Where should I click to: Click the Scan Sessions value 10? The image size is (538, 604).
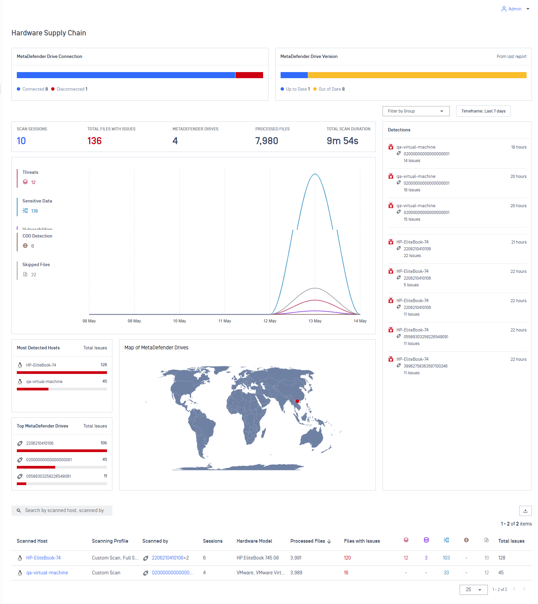[21, 141]
